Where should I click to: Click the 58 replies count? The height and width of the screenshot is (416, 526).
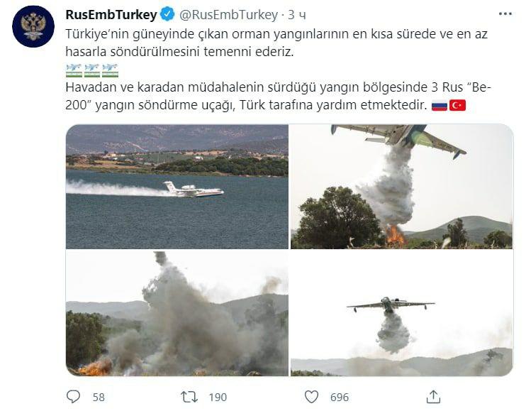tap(99, 397)
